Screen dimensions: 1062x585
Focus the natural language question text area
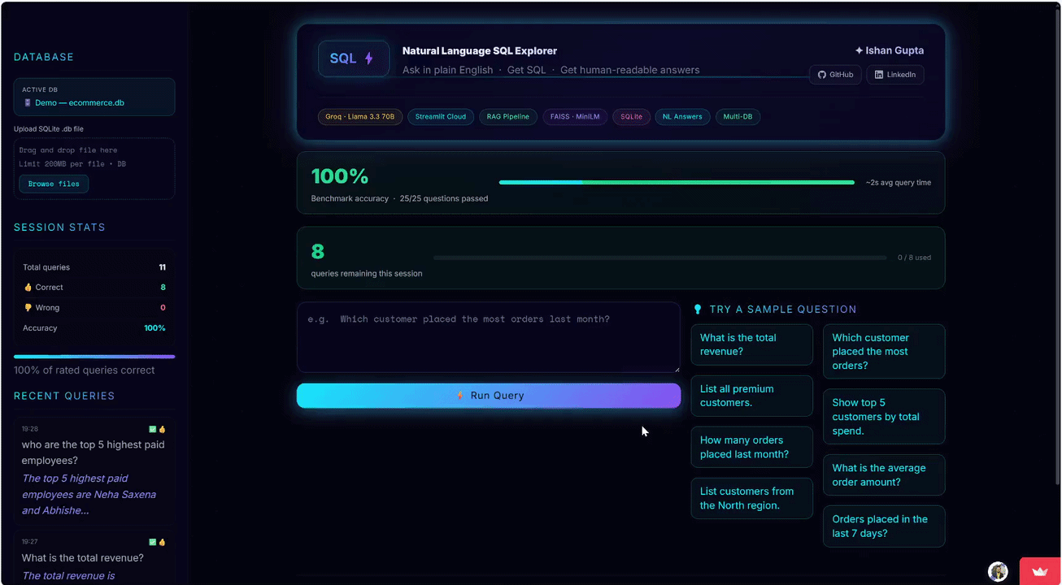489,337
